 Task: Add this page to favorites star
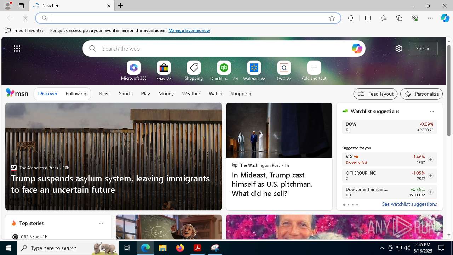coord(332,18)
